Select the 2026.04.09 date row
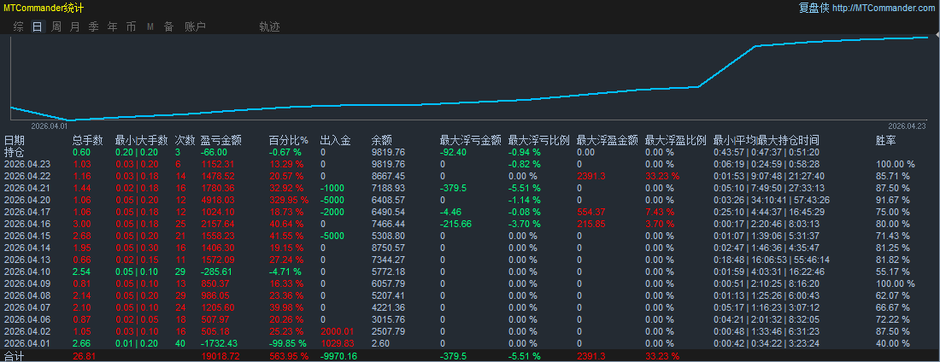 (x=27, y=283)
